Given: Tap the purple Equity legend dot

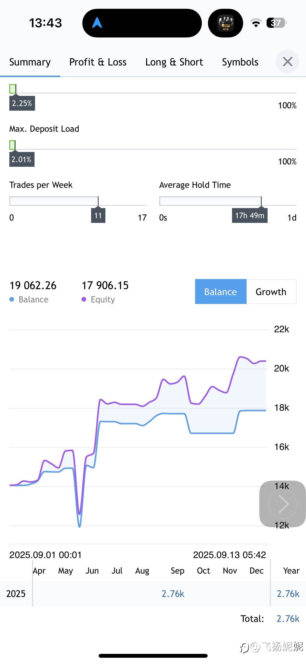Looking at the screenshot, I should click(x=84, y=300).
